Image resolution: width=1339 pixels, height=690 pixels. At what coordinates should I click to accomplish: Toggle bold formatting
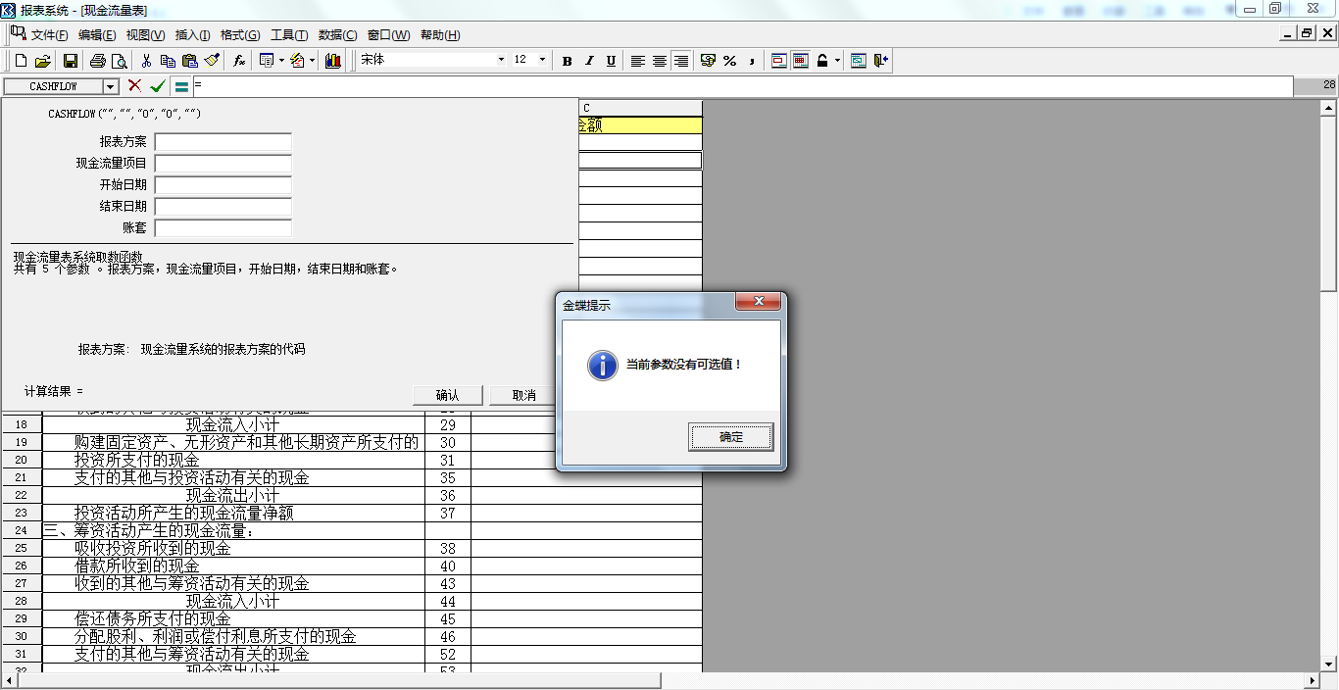click(567, 61)
